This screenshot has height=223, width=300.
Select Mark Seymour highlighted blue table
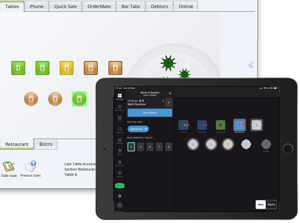coord(240,125)
